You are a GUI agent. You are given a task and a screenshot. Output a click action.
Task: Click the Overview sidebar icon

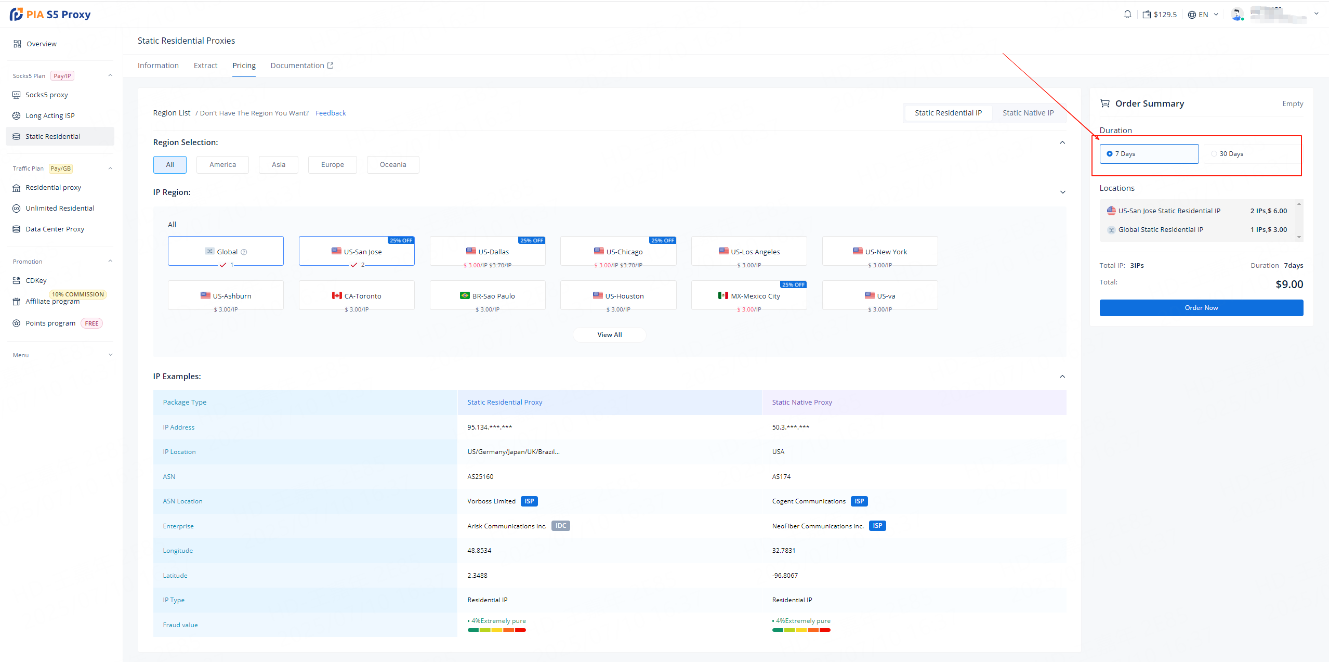(17, 44)
